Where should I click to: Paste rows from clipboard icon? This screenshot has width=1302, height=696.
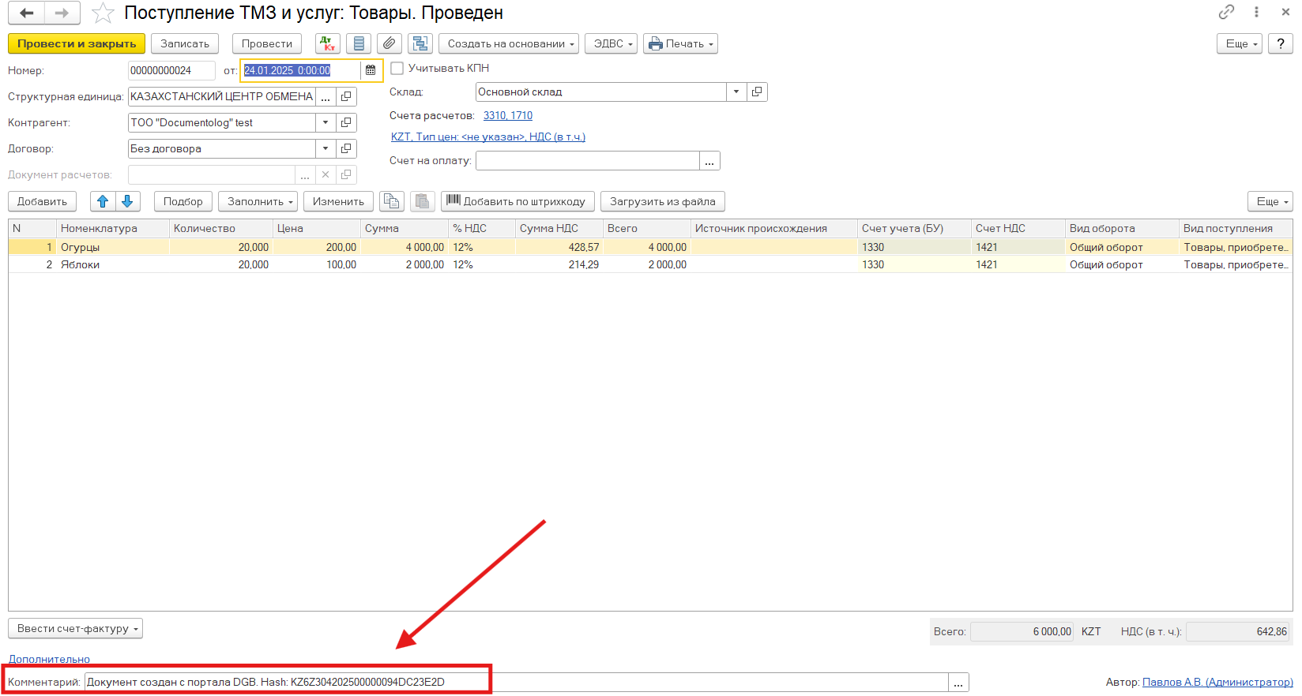click(x=423, y=201)
